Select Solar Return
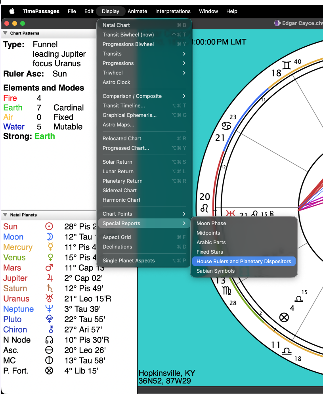The width and height of the screenshot is (323, 394). point(144,162)
